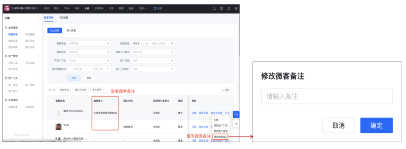Screen dimensions: 406x149
Task: Open 获客工具 in the sidebar
Action: (x=13, y=63)
